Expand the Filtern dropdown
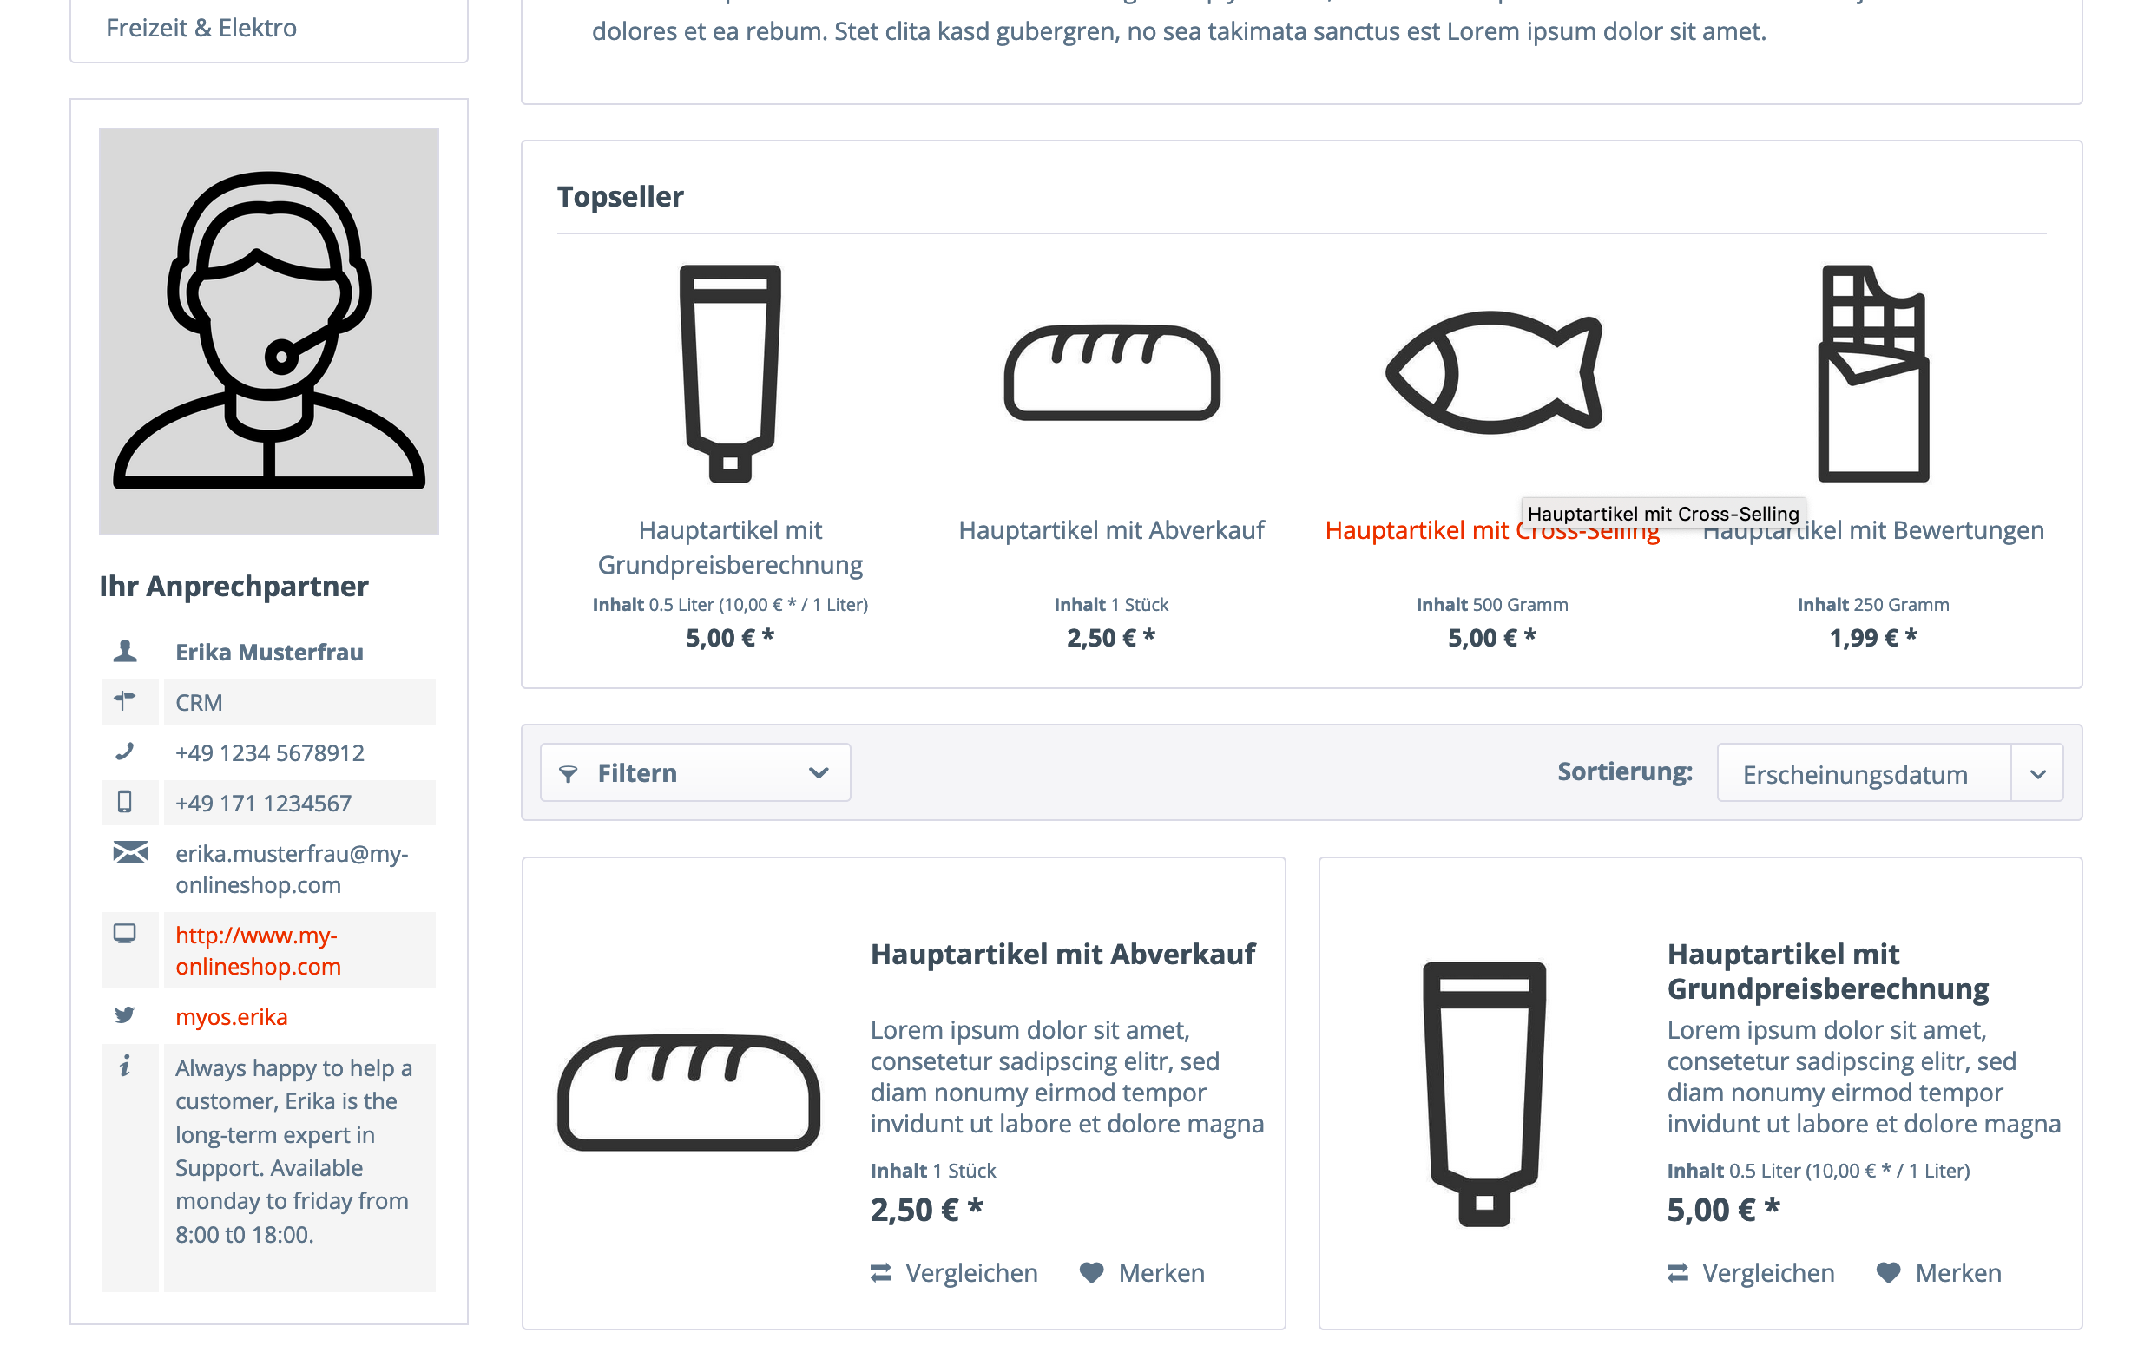The width and height of the screenshot is (2151, 1359). 695,772
